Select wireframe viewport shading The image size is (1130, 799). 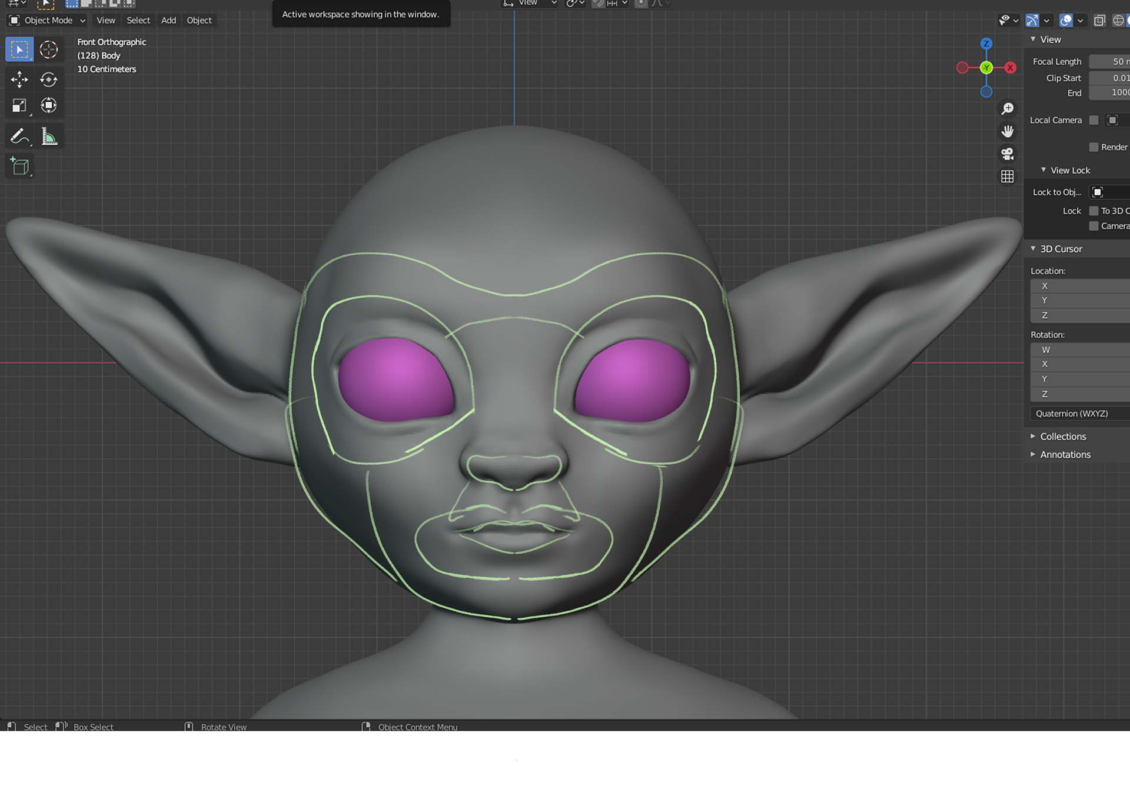pyautogui.click(x=1118, y=21)
